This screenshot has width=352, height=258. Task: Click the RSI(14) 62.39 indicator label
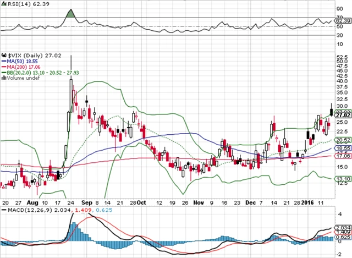[19, 4]
